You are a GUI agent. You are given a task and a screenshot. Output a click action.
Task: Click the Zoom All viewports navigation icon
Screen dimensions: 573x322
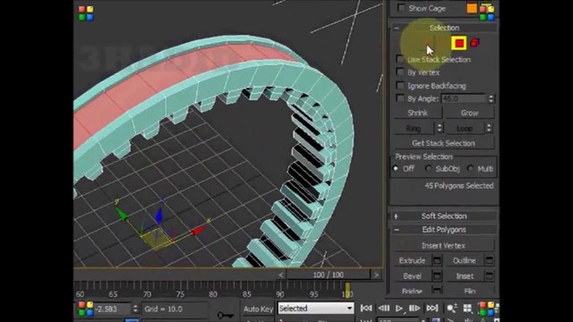[467, 309]
